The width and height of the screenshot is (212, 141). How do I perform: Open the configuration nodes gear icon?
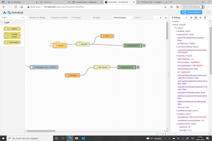(200, 18)
